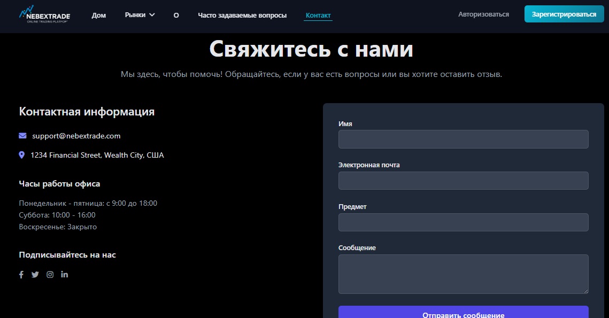Click the map pin address icon

(22, 155)
